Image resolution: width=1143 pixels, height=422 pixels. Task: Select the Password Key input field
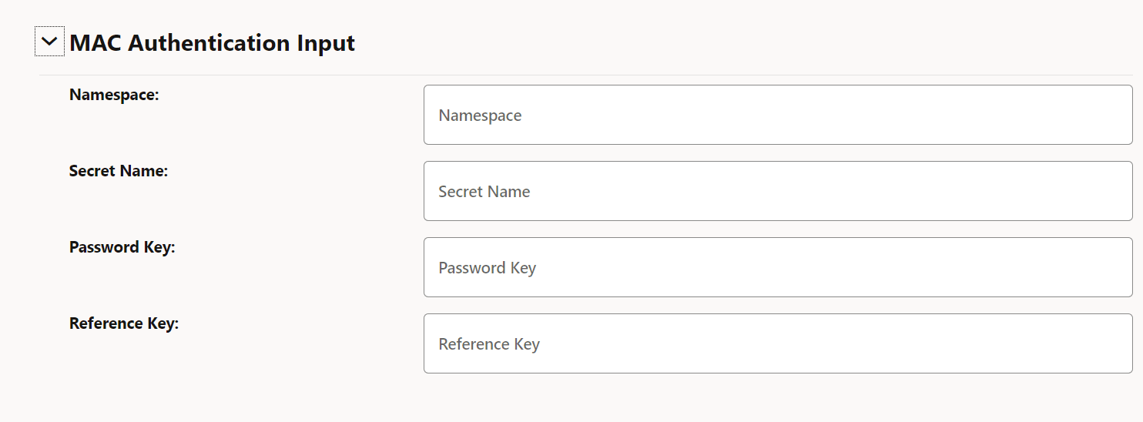778,267
